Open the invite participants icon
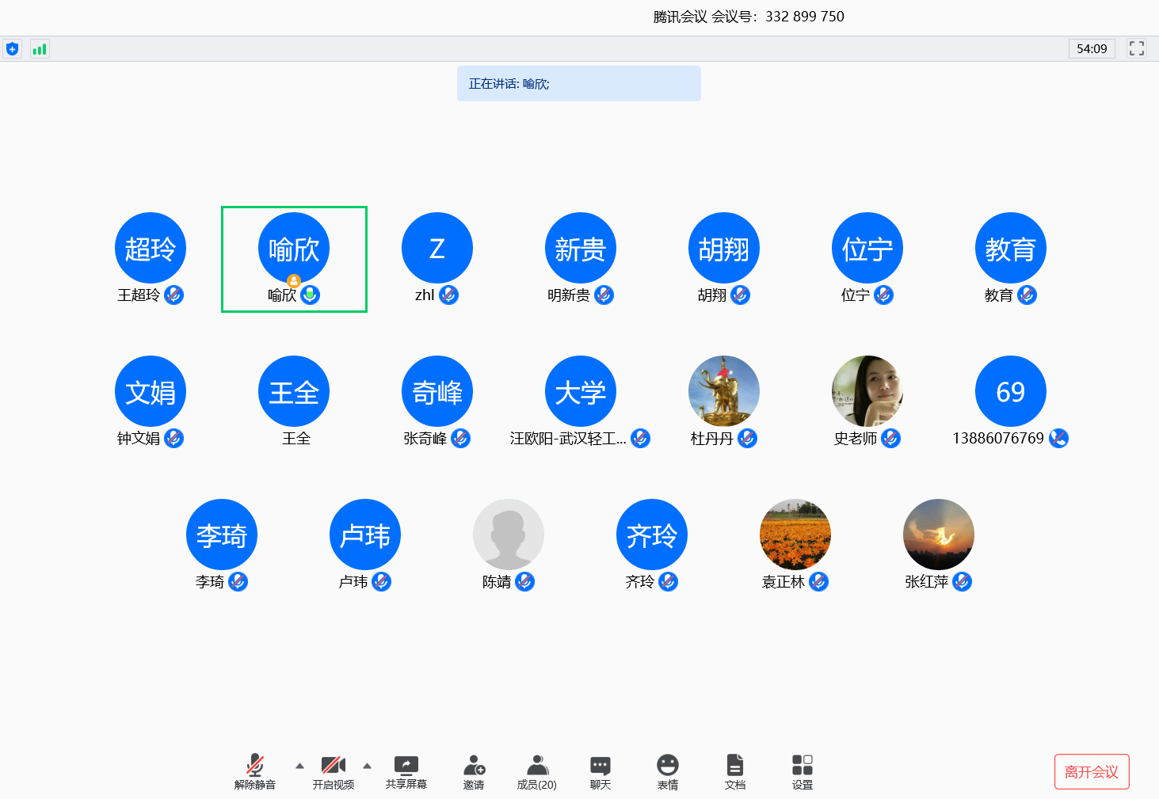This screenshot has height=799, width=1159. click(x=474, y=766)
